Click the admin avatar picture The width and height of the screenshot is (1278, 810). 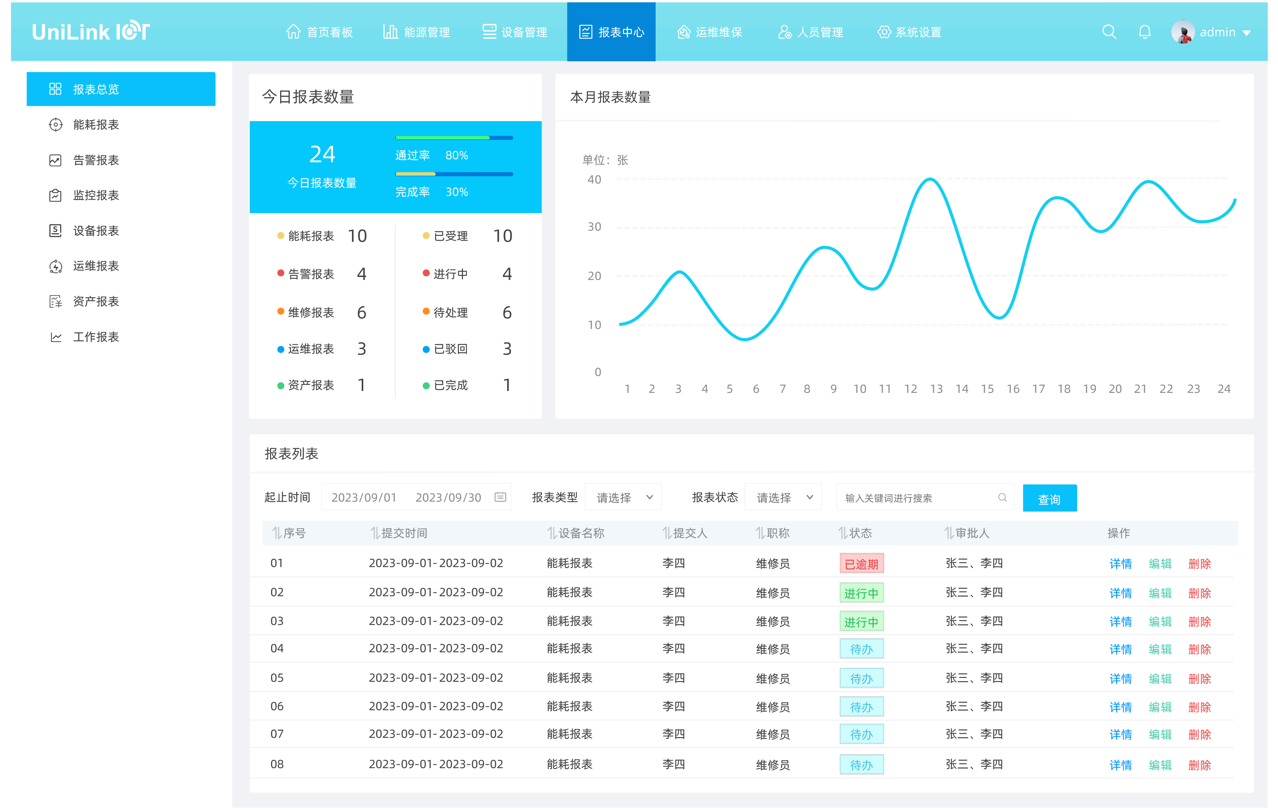click(1183, 32)
